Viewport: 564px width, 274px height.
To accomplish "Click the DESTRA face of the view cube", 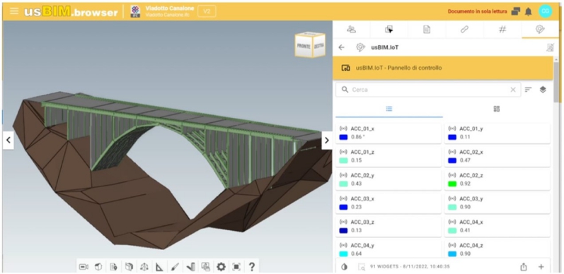I will [x=318, y=46].
